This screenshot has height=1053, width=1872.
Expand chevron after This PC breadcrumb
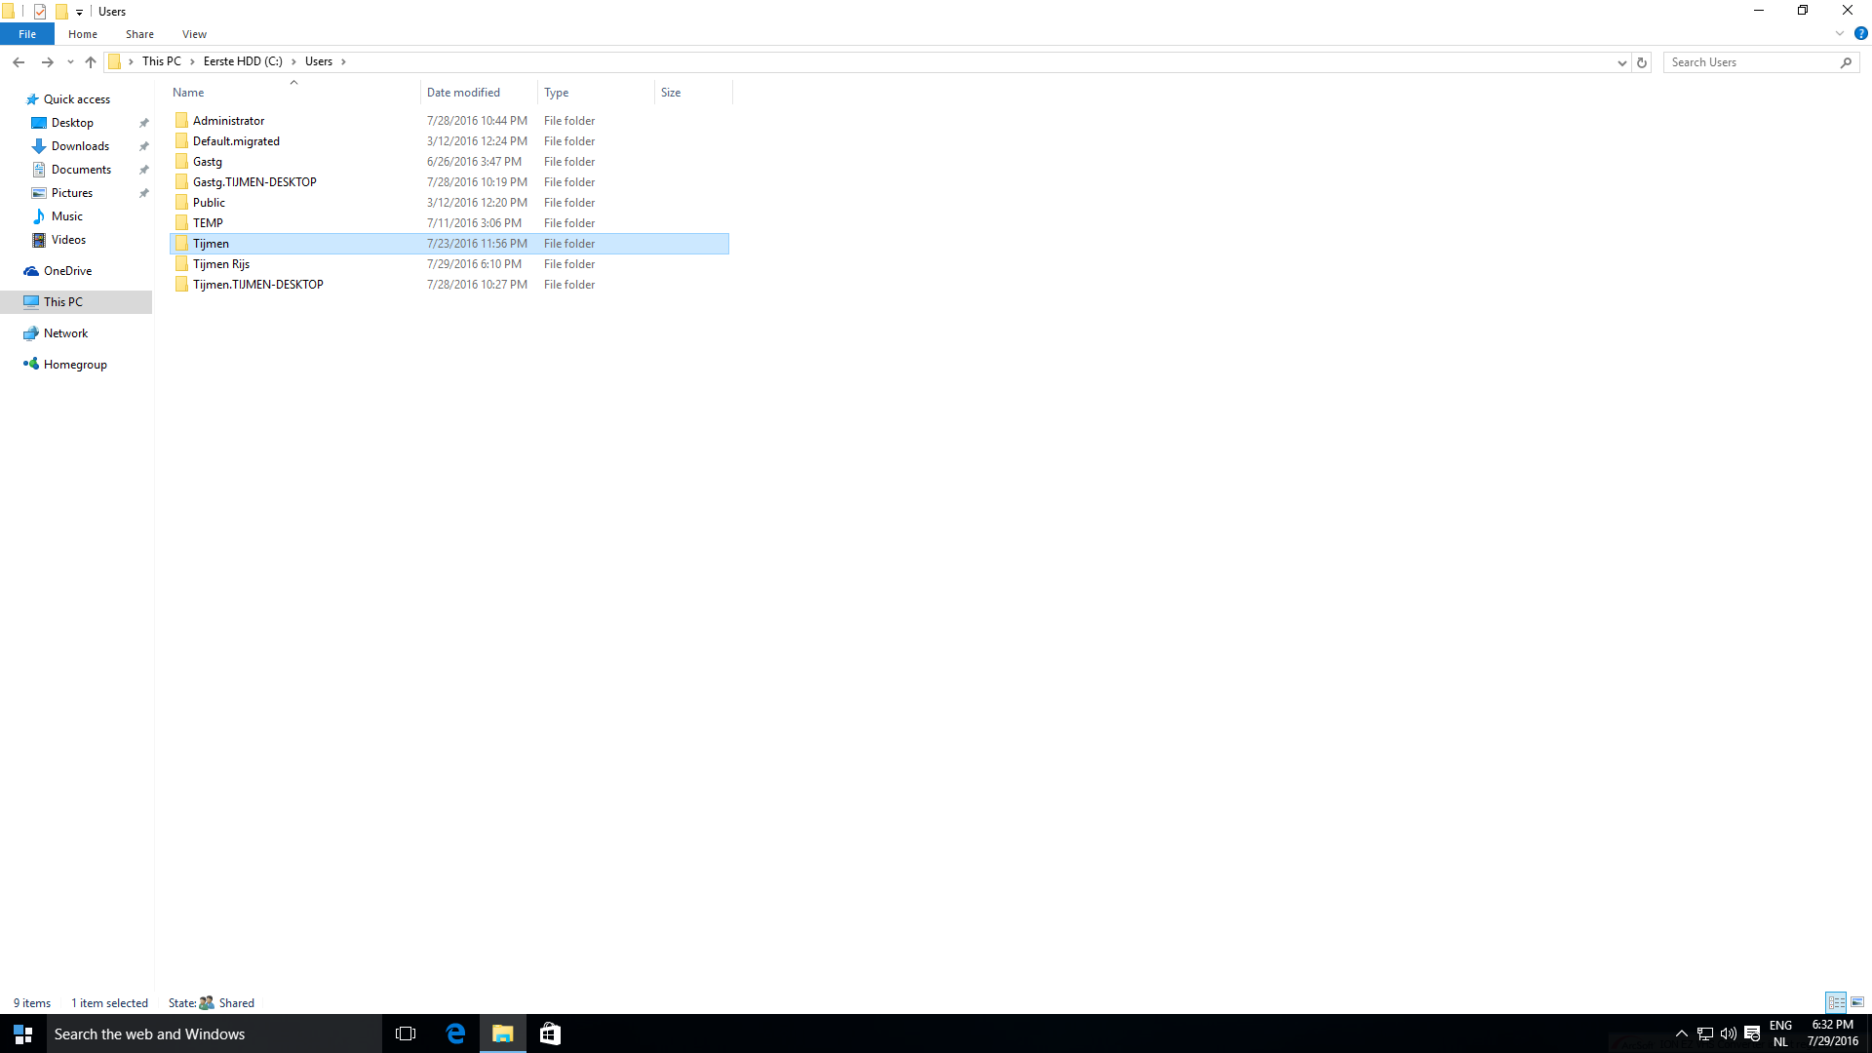tap(192, 61)
